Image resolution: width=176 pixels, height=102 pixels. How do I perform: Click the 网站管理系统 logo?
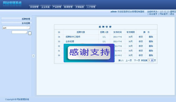click(12, 4)
